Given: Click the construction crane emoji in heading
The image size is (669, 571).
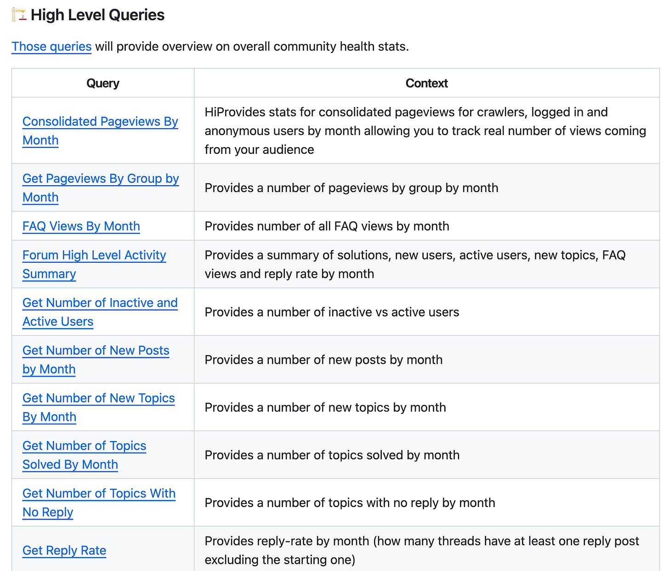Looking at the screenshot, I should [x=19, y=15].
